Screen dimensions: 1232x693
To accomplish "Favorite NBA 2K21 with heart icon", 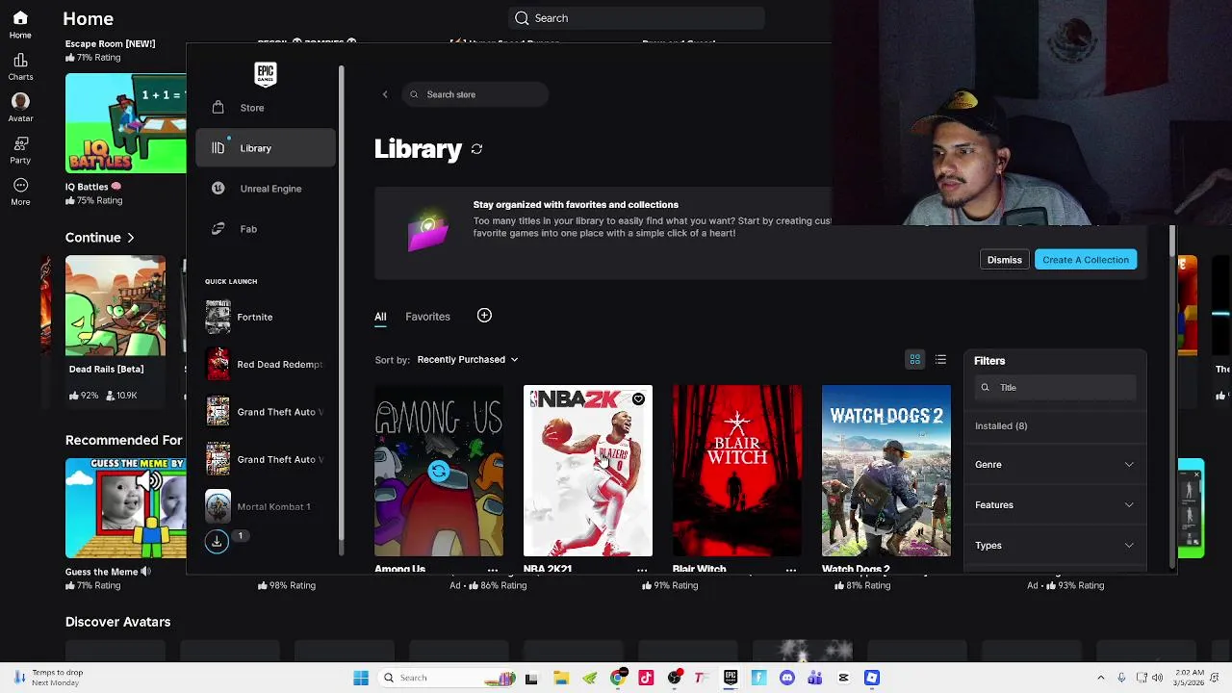I will [x=638, y=399].
